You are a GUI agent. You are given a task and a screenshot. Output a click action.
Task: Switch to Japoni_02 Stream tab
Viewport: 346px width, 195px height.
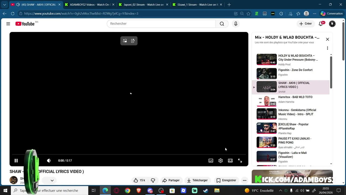144,5
